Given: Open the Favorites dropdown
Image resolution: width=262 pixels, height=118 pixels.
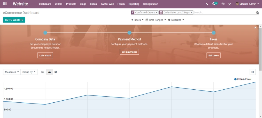Looking at the screenshot, I should tap(176, 20).
